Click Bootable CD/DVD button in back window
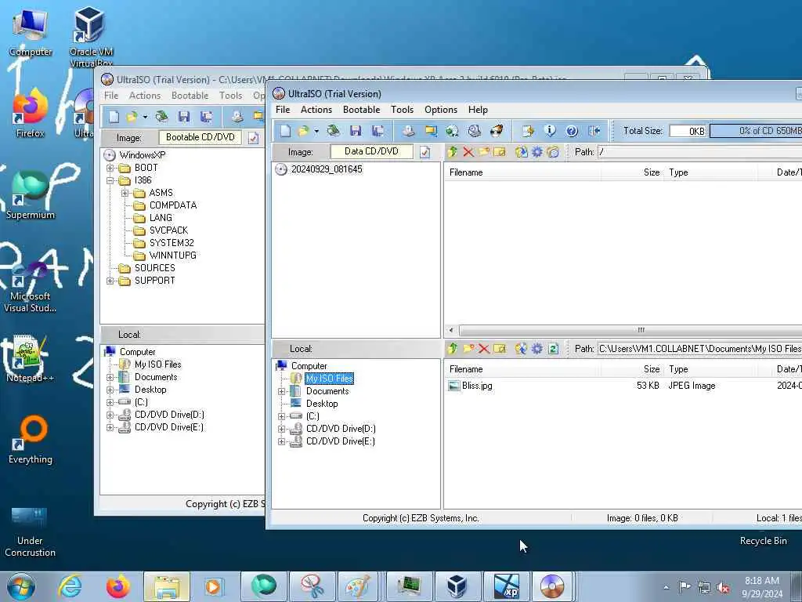This screenshot has width=802, height=602. (x=200, y=137)
